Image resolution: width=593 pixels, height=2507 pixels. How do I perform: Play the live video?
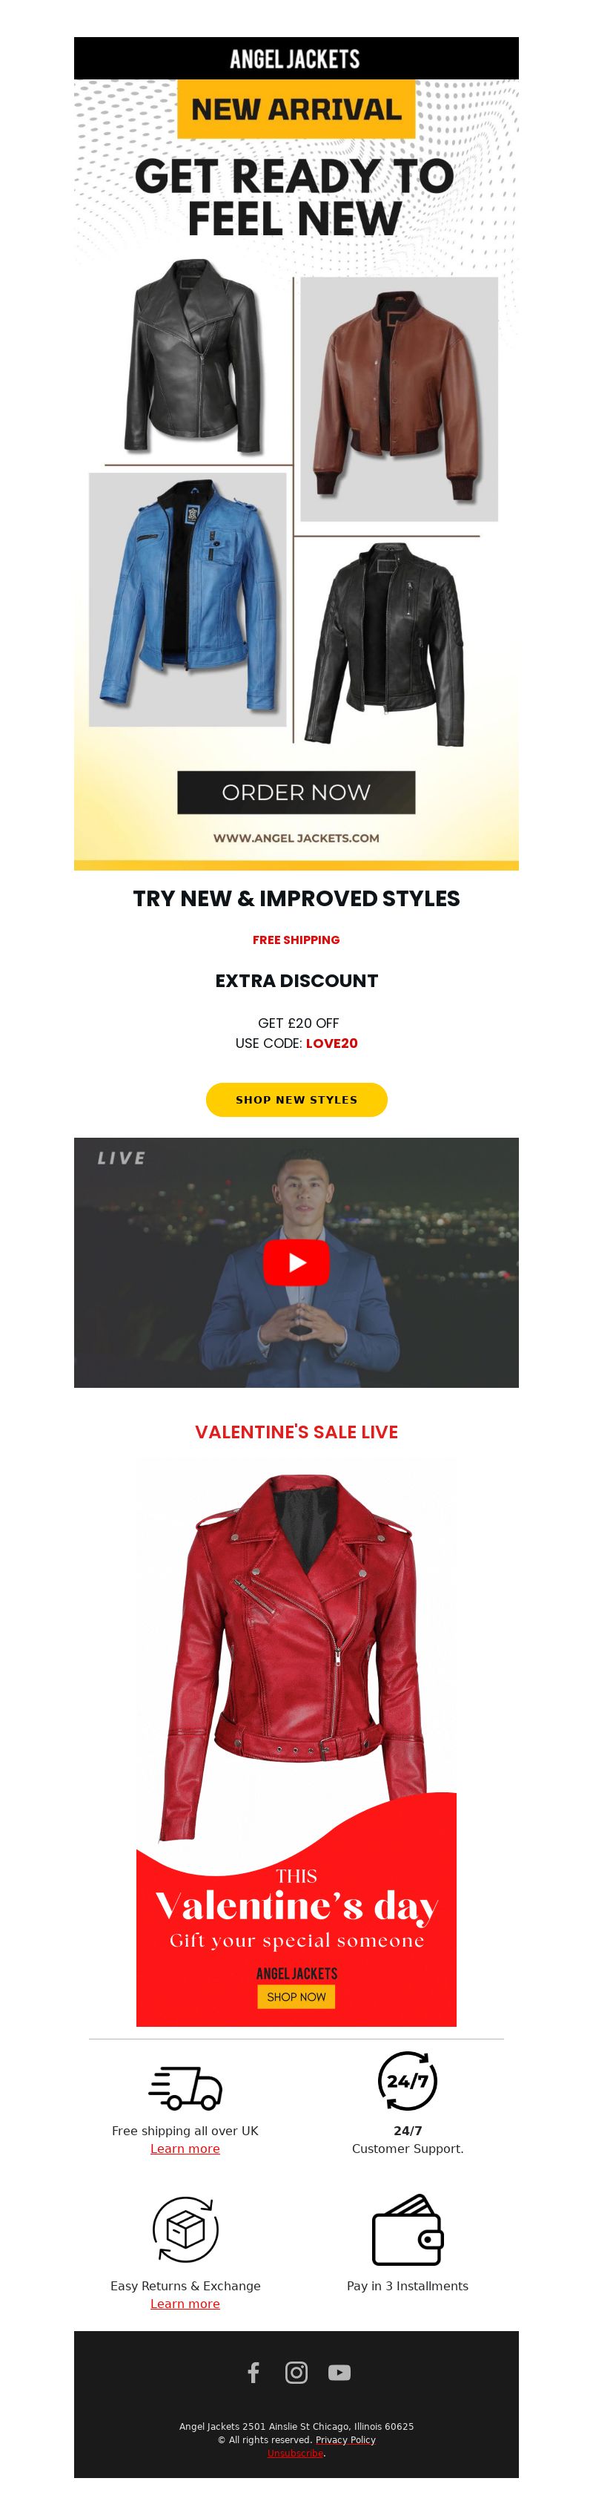[x=296, y=1262]
